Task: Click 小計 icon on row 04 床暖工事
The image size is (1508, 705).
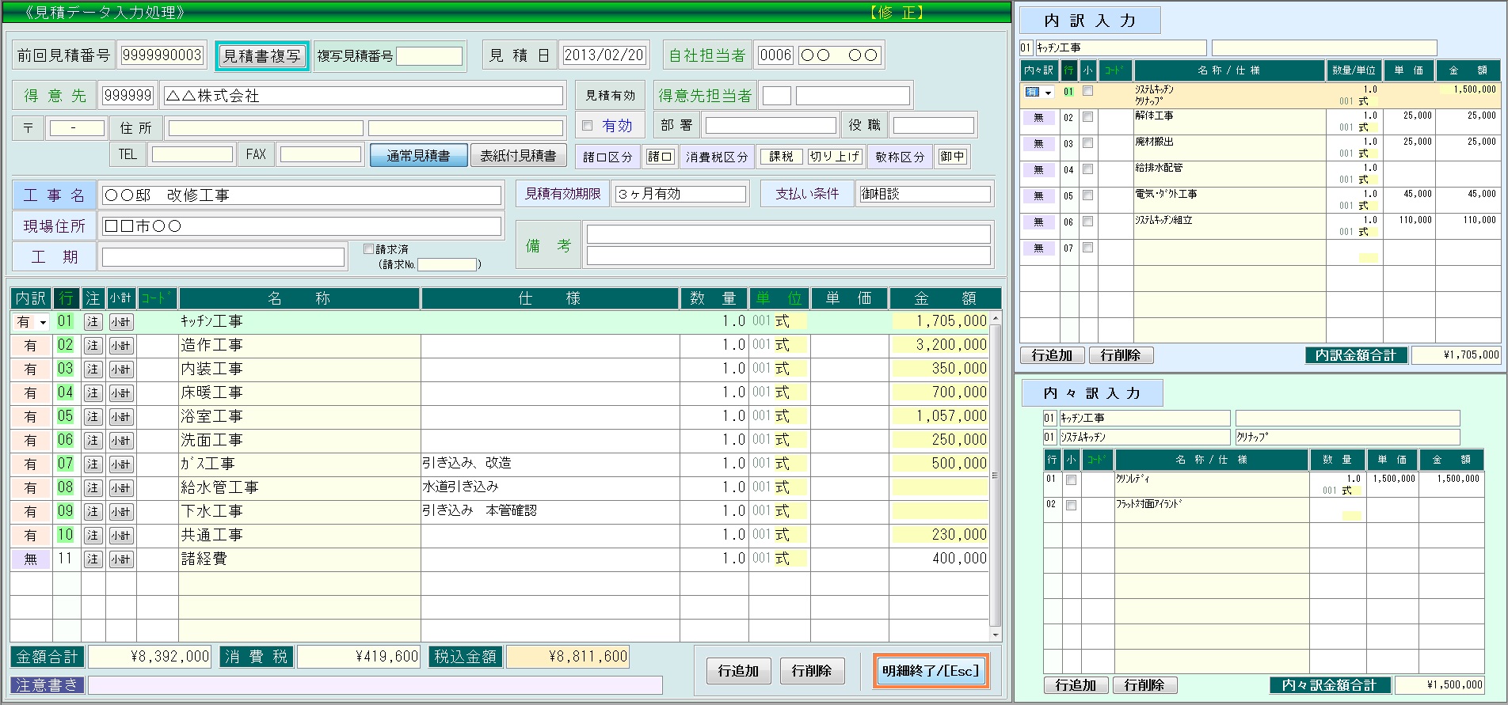Action: [x=120, y=393]
